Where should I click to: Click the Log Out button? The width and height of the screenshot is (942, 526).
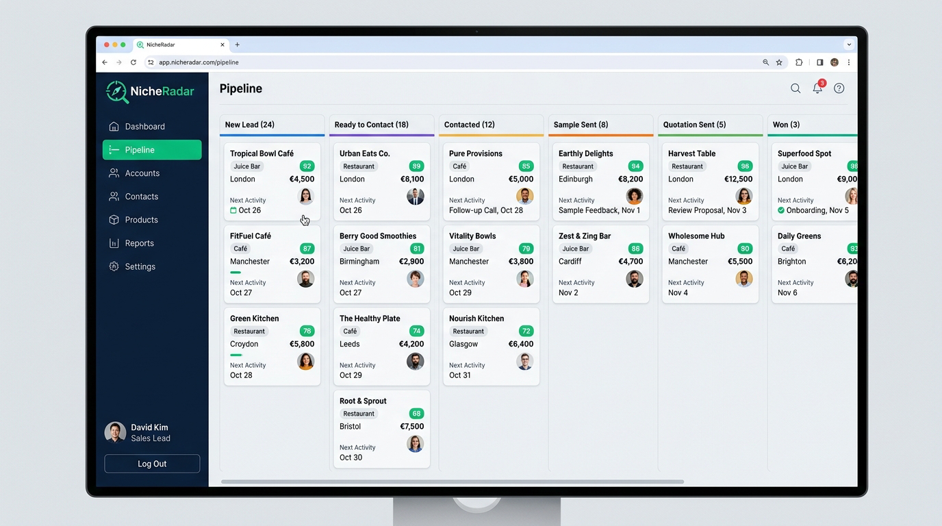pos(152,464)
